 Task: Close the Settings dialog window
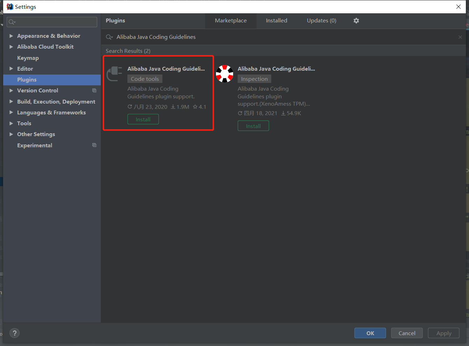click(458, 7)
